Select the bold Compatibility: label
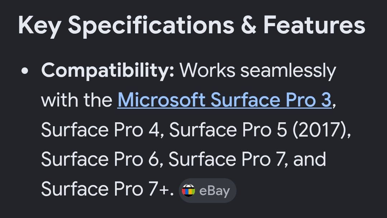The image size is (387, 218). [108, 71]
